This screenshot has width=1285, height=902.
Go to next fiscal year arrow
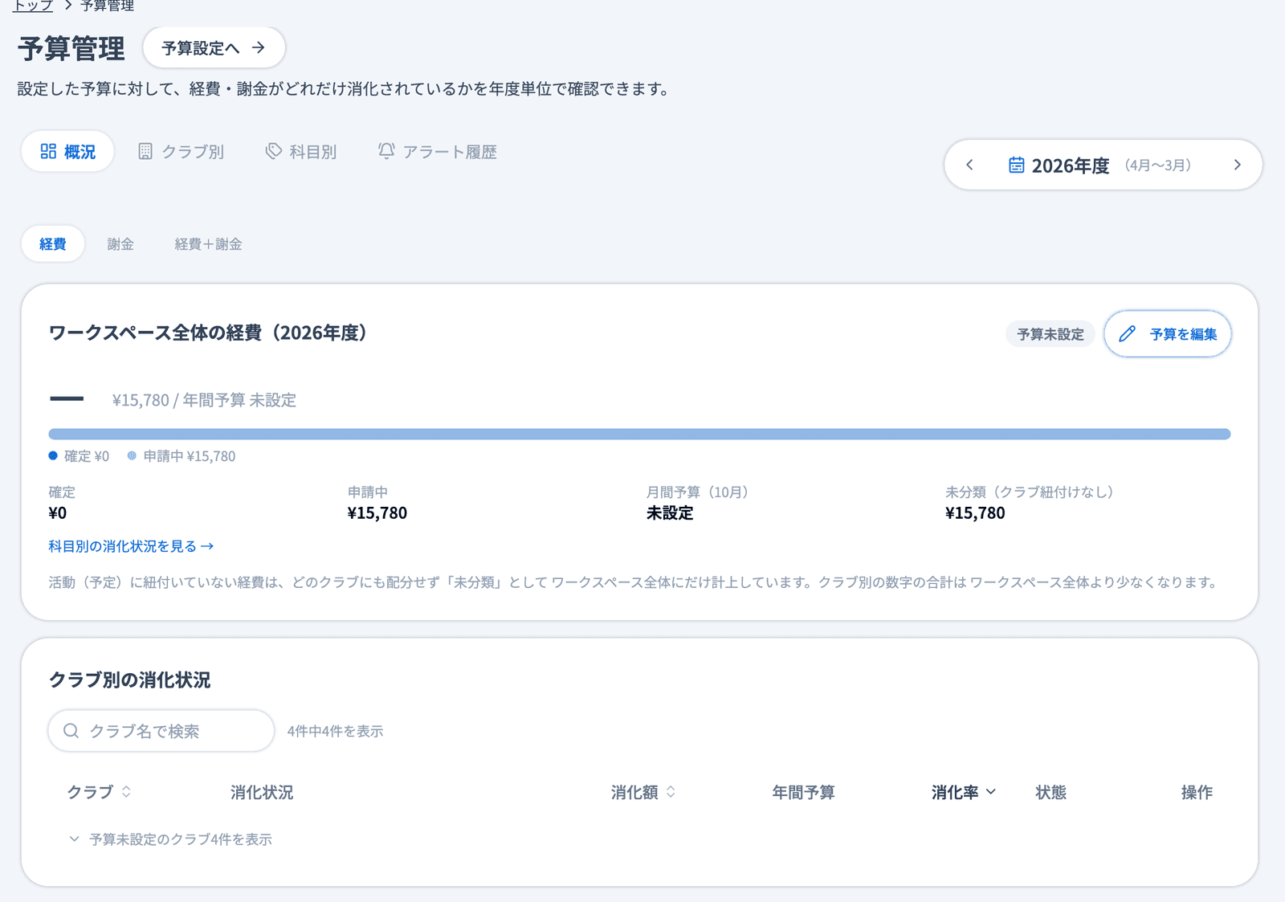(1238, 165)
